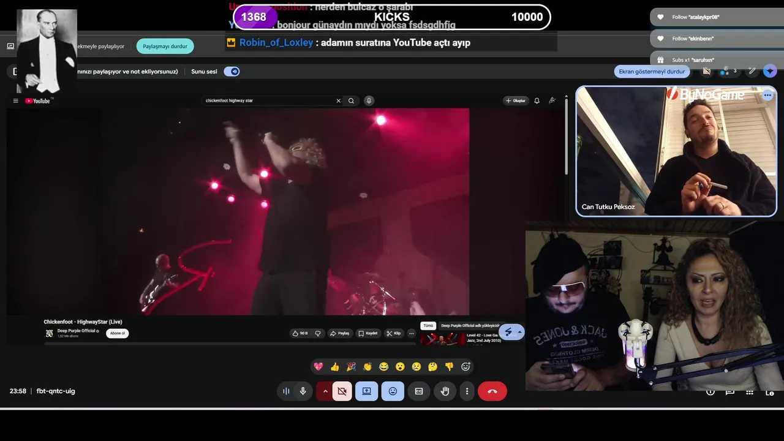Send the party popper emoji reaction
Screen dimensions: 784x441
(351, 367)
